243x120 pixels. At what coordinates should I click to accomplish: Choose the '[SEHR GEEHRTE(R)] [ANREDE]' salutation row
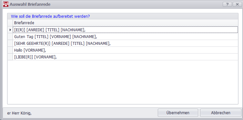125,44
